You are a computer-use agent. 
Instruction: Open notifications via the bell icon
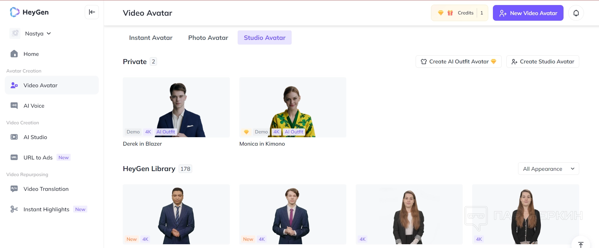(x=576, y=13)
